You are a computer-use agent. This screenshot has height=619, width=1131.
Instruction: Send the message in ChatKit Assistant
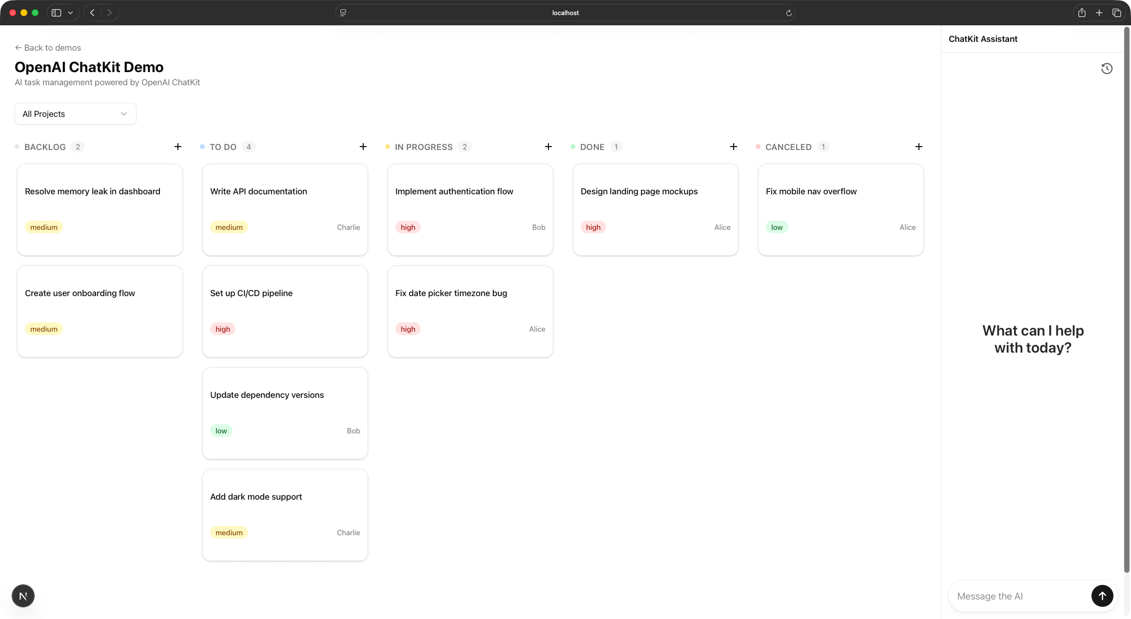pyautogui.click(x=1102, y=596)
